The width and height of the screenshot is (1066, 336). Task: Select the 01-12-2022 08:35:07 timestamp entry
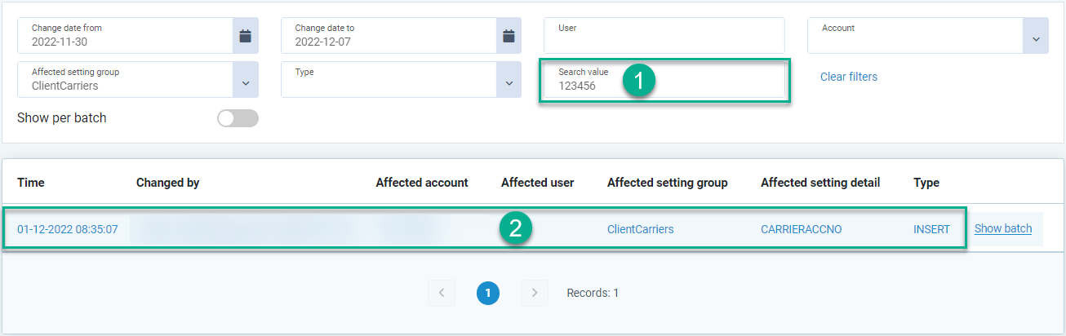tap(68, 230)
